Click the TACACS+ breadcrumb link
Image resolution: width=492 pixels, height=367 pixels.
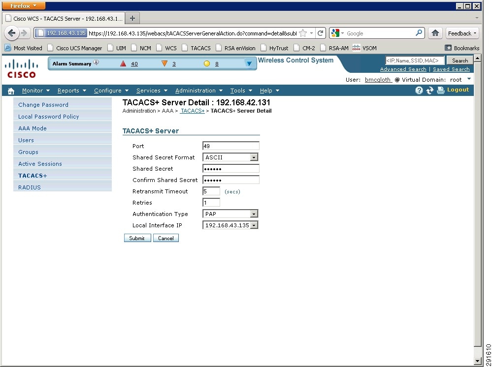pos(193,111)
